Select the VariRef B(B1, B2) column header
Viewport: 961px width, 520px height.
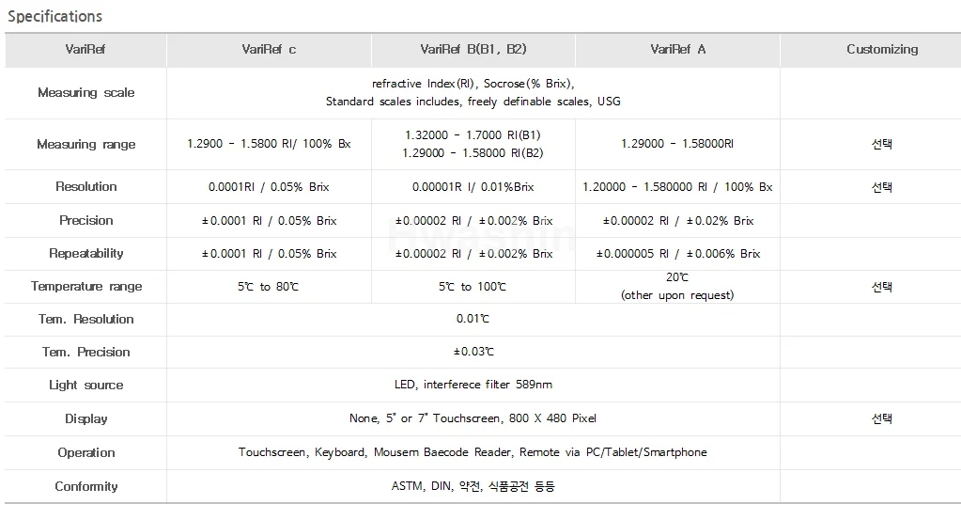[x=473, y=50]
